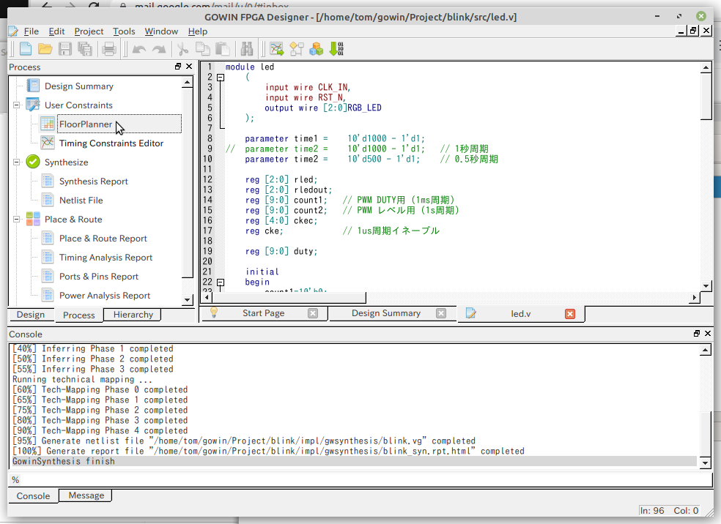Click the Place & Route colored blocks icon
Image resolution: width=721 pixels, height=524 pixels.
[33, 219]
